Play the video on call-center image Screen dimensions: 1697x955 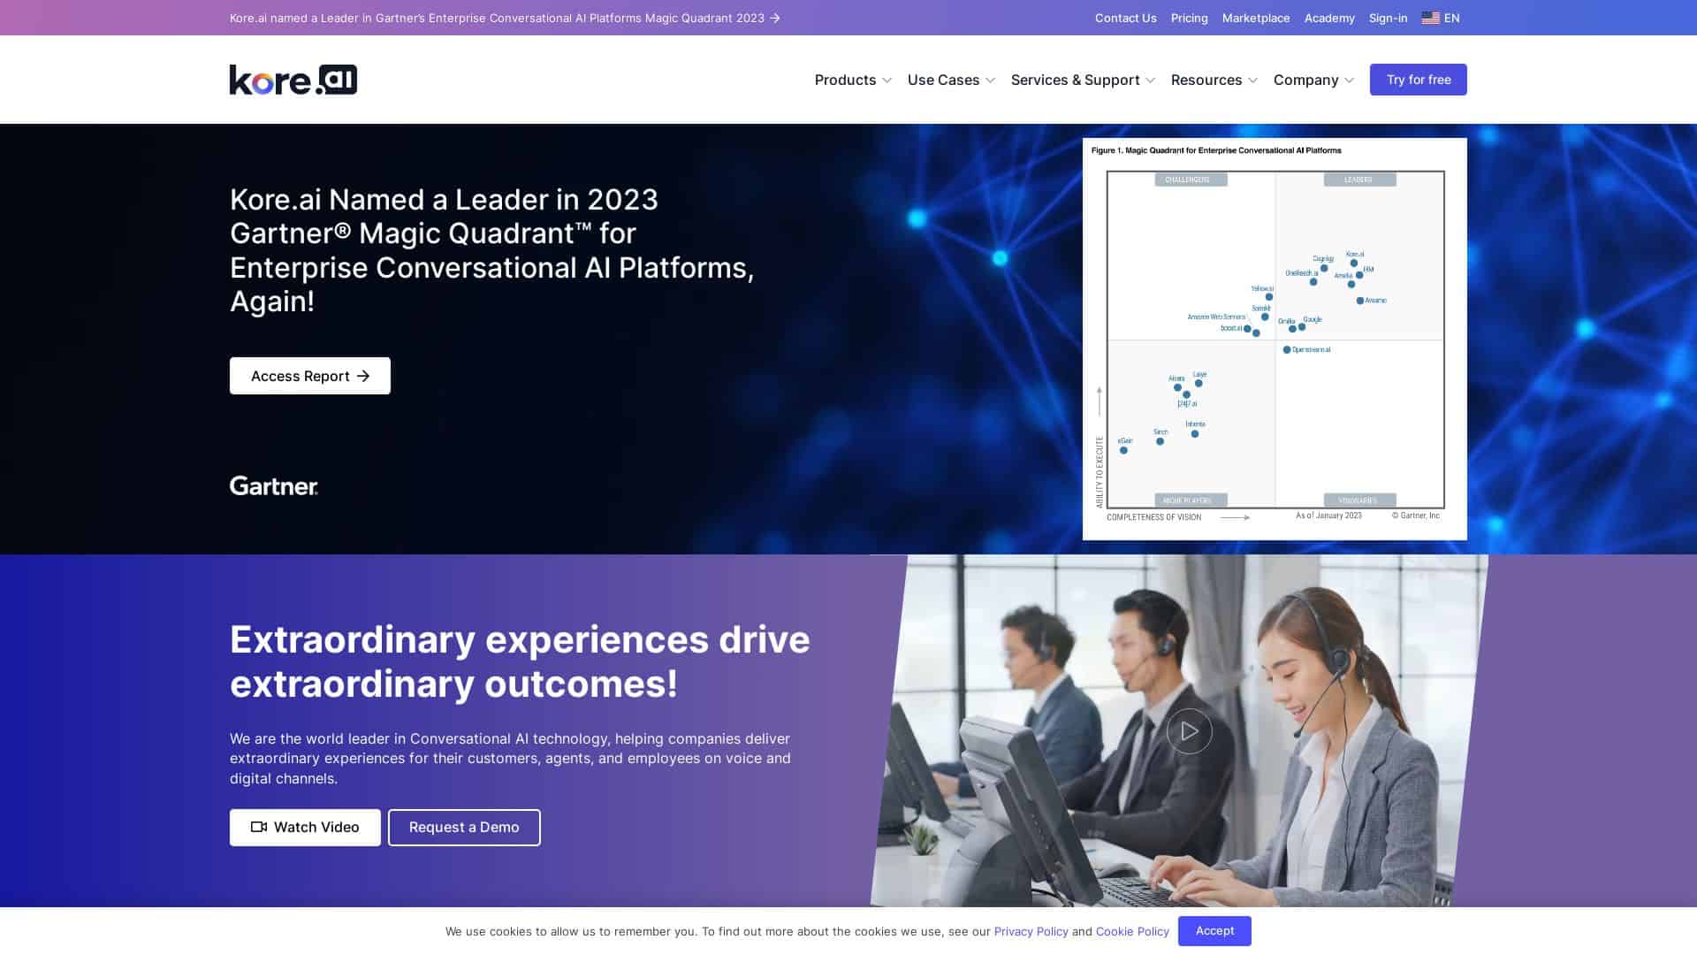click(x=1189, y=731)
